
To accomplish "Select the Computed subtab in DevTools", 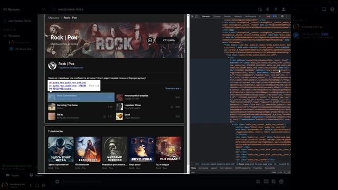I will click(x=203, y=168).
